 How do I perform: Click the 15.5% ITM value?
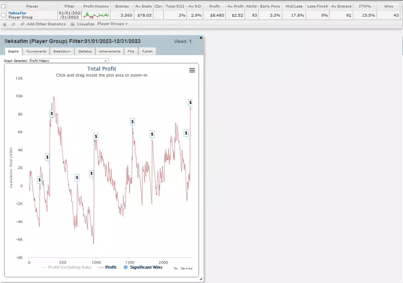[x=368, y=16]
